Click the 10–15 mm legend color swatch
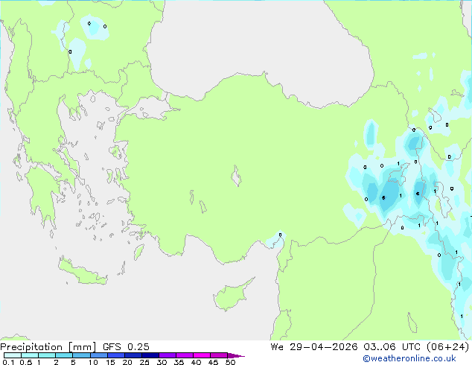472x365 pixels. coord(98,355)
